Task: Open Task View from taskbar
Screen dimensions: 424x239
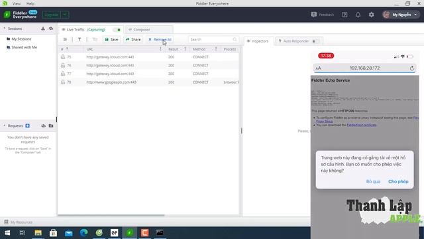Action: (x=23, y=233)
